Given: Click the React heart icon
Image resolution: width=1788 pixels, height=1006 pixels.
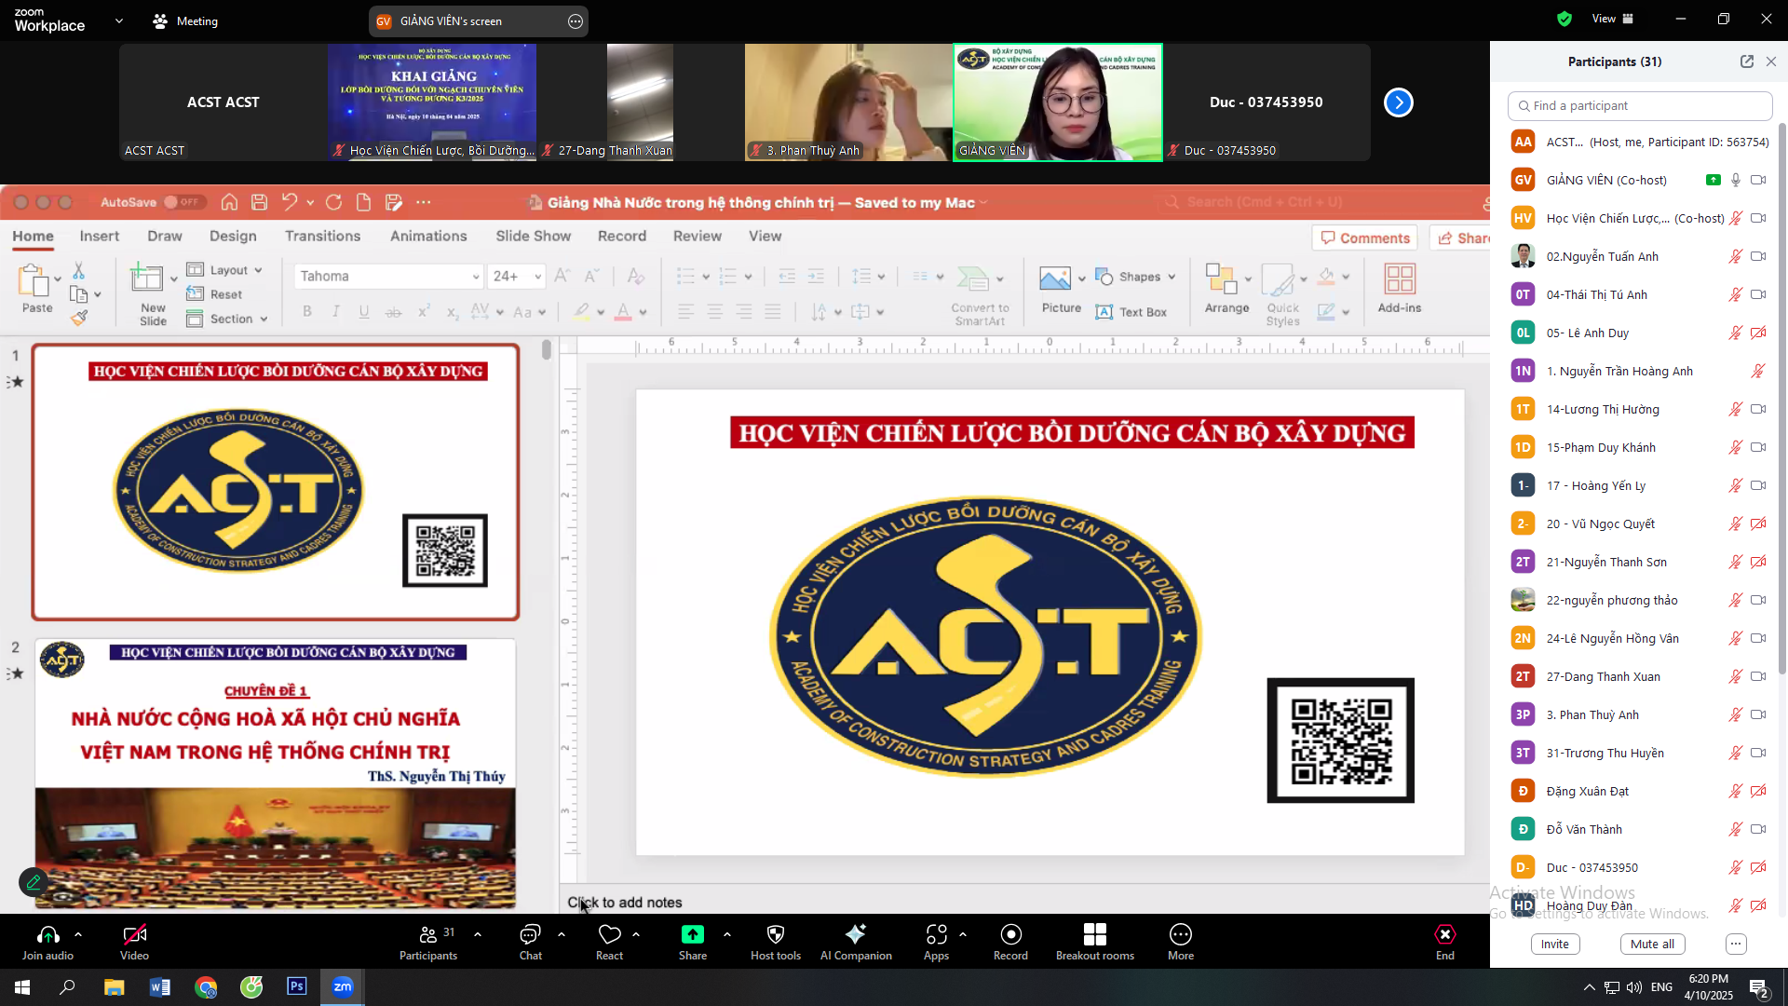Looking at the screenshot, I should tap(609, 934).
